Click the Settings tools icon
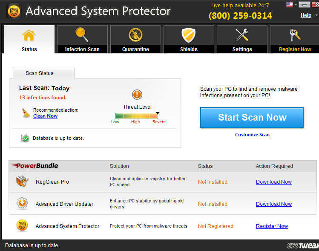The image size is (319, 251). [242, 35]
